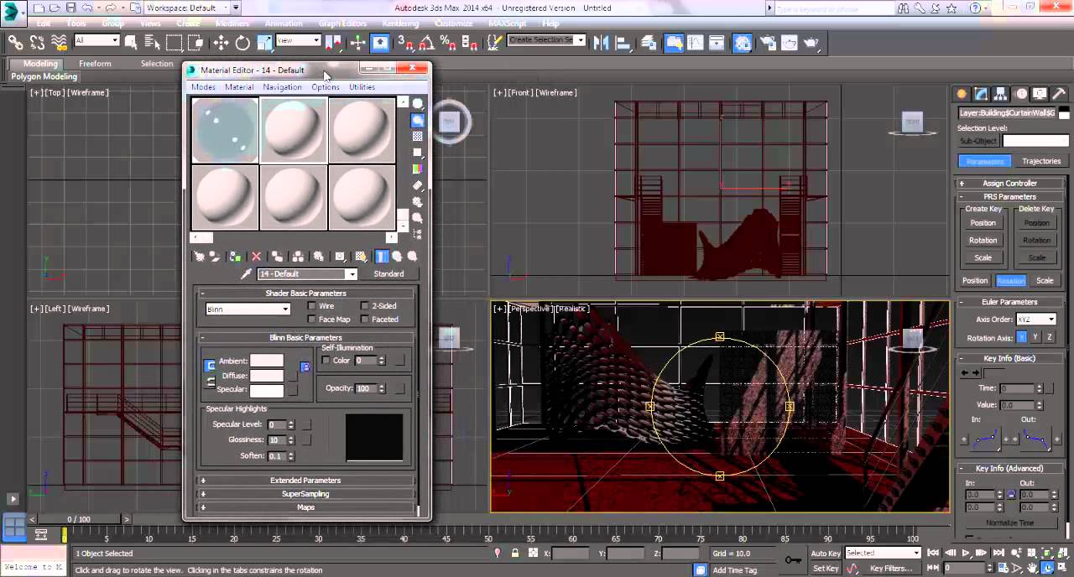Viewport: 1074px width, 577px height.
Task: Expand the SuperSampling rollout
Action: click(305, 494)
